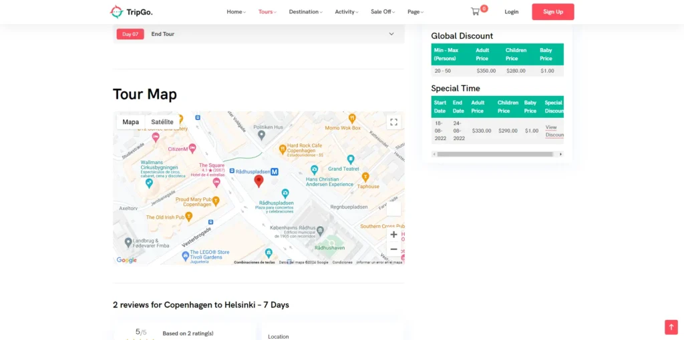The image size is (684, 340).
Task: Open the Tours menu dropdown
Action: tap(267, 12)
